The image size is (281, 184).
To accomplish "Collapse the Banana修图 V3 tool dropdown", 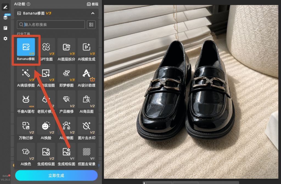I will [x=93, y=13].
